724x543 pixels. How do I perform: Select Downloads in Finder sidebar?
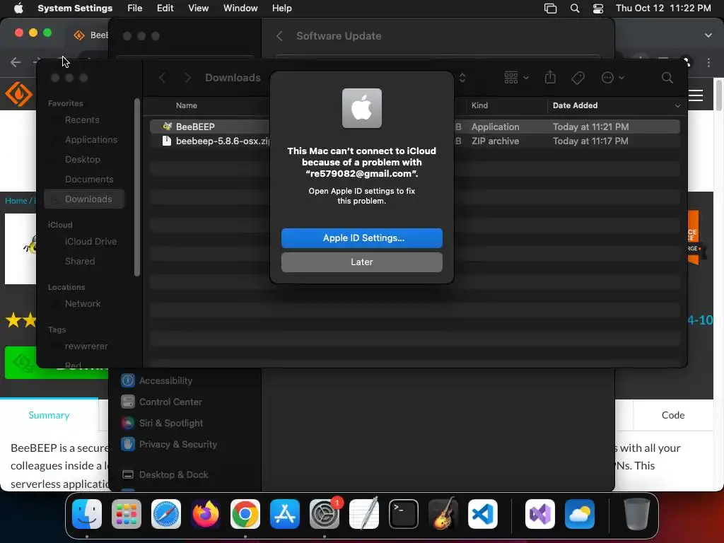84,199
